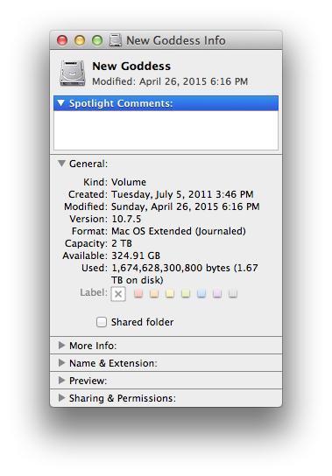
Task: Select the green label color
Action: pos(186,293)
